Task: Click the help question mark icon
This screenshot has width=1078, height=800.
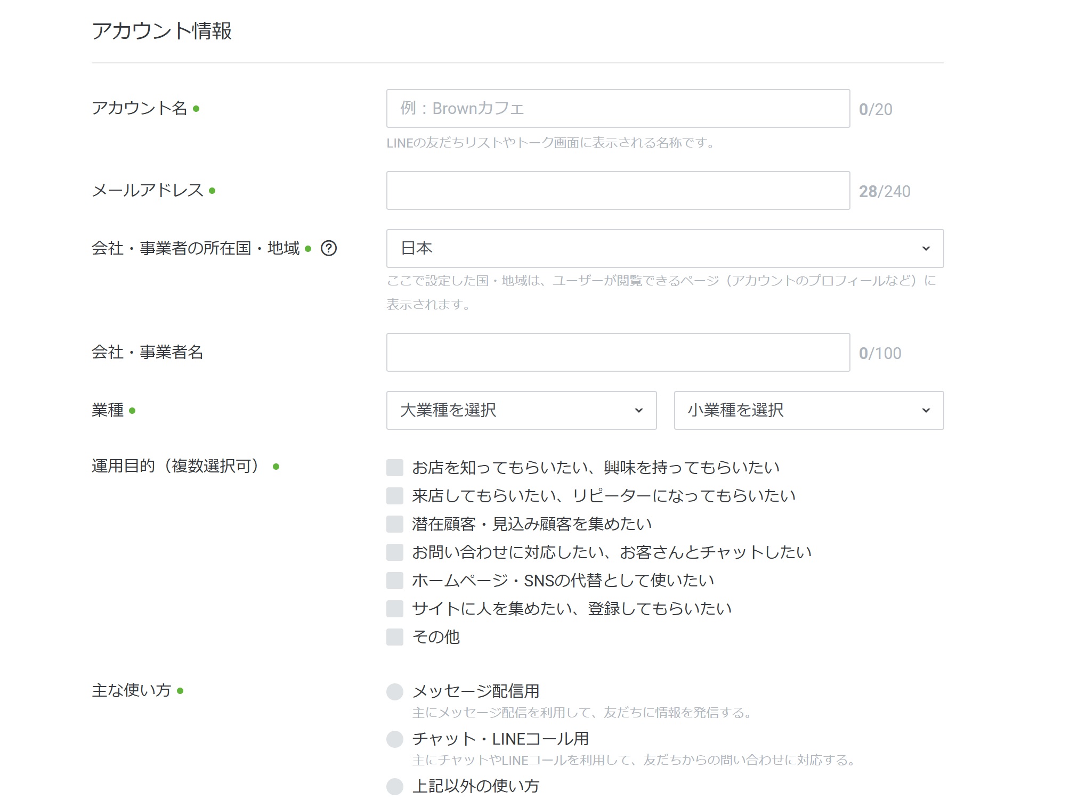Action: tap(329, 248)
